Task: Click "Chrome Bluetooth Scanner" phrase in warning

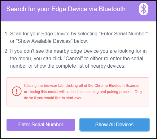Action: coord(117,86)
